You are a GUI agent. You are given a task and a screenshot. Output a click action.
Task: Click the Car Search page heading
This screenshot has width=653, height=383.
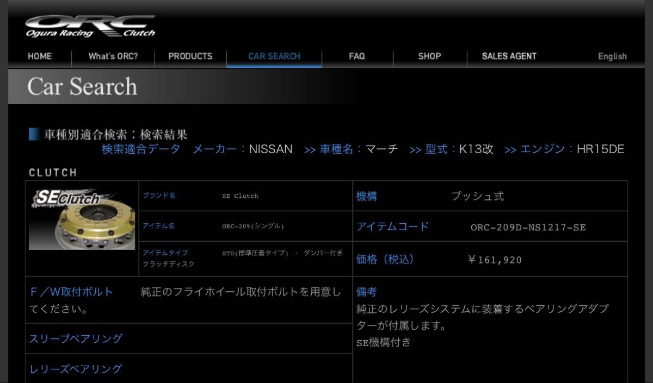point(82,87)
